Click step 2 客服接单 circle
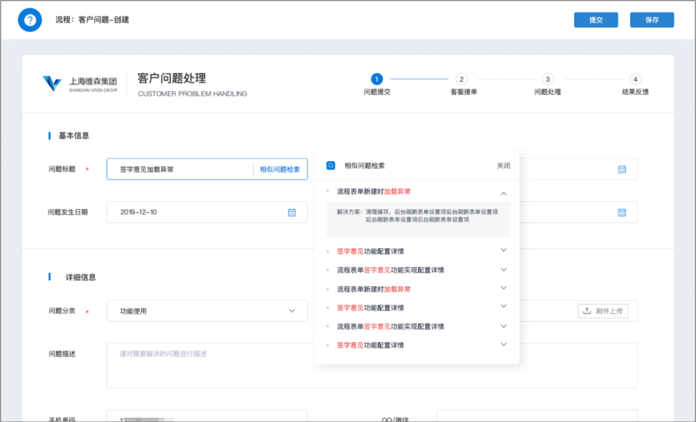The width and height of the screenshot is (696, 422). coord(461,79)
